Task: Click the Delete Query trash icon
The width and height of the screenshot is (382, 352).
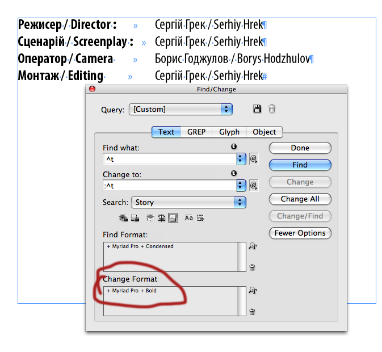Action: [x=272, y=108]
